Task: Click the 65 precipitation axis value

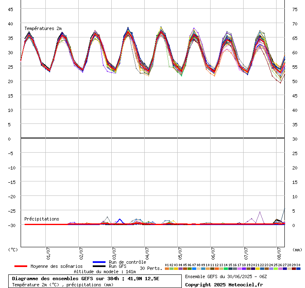Action: click(x=295, y=38)
